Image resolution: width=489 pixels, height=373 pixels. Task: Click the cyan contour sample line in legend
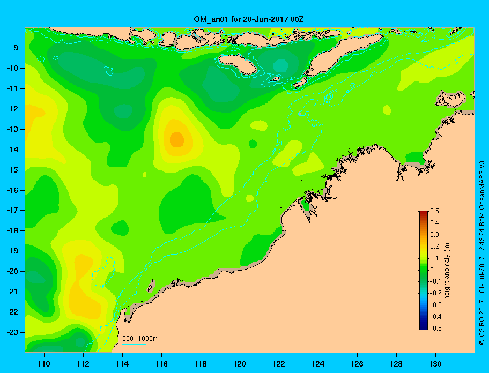click(x=135, y=344)
